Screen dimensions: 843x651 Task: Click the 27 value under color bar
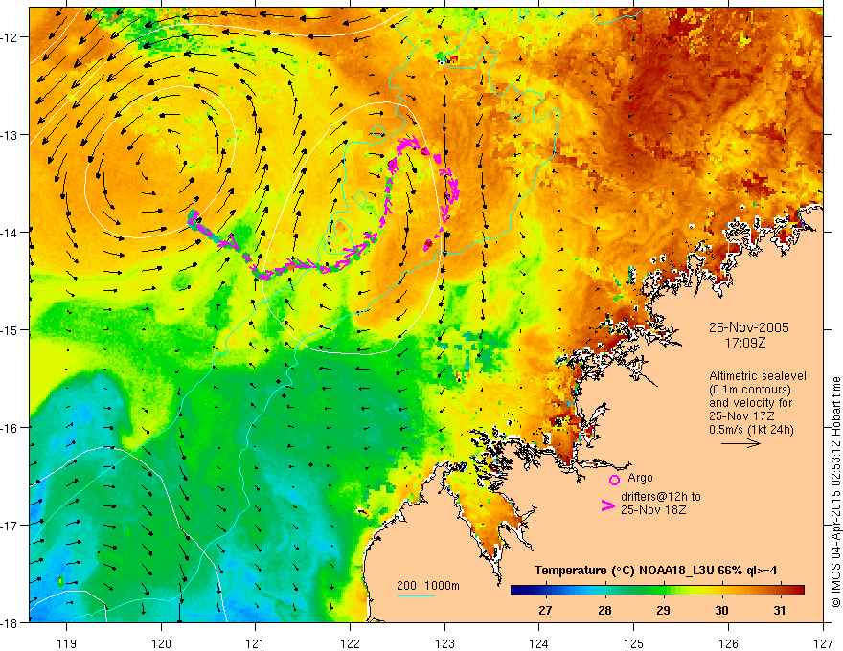click(x=545, y=610)
